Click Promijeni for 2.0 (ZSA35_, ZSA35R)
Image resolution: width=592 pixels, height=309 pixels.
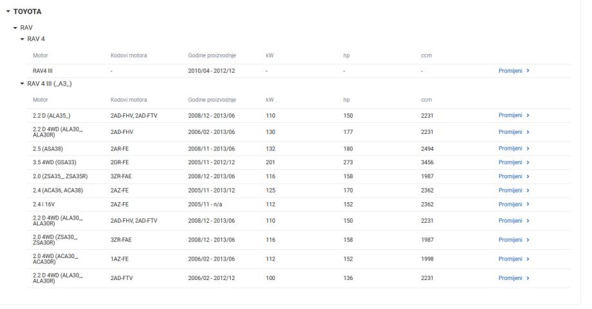coord(513,176)
